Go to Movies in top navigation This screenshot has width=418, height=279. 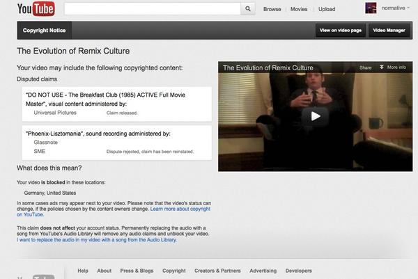coord(299,9)
